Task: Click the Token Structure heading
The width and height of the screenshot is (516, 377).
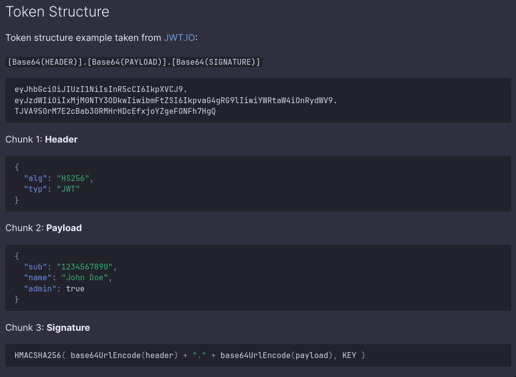Action: click(57, 12)
